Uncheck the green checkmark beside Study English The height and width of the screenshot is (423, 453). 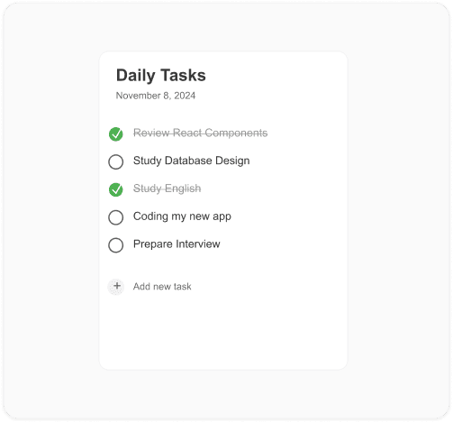(116, 189)
